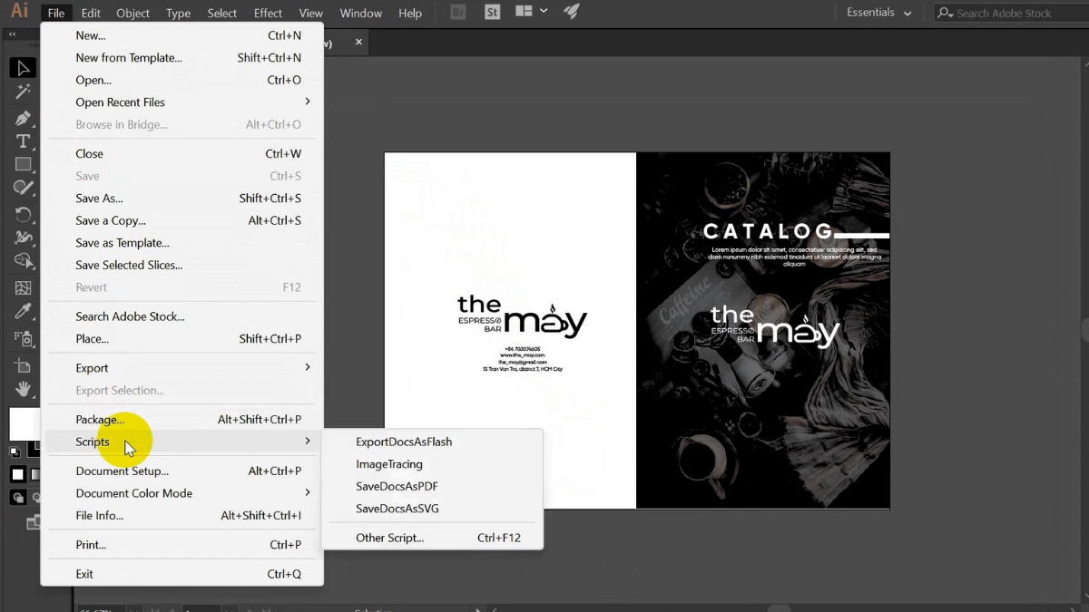
Task: Open the Essentials workspace dropdown
Action: click(x=878, y=13)
